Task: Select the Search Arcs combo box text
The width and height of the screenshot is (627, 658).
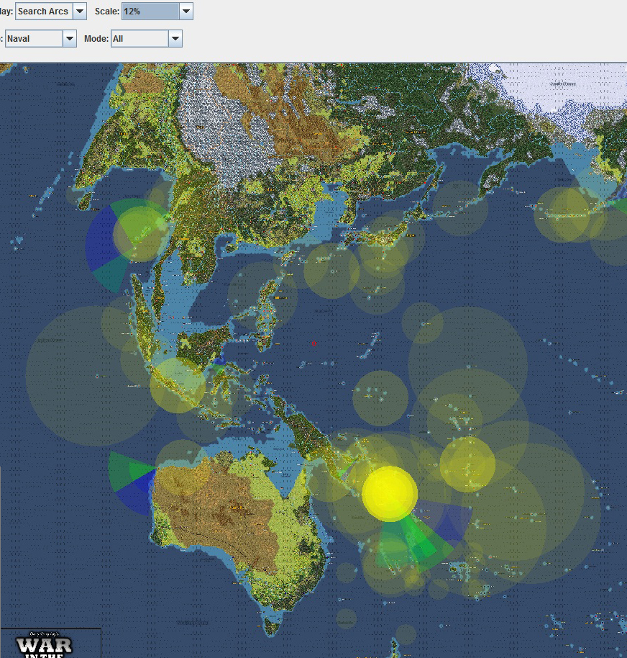Action: tap(44, 12)
